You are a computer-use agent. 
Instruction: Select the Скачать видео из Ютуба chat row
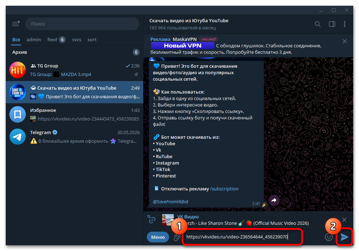point(75,92)
